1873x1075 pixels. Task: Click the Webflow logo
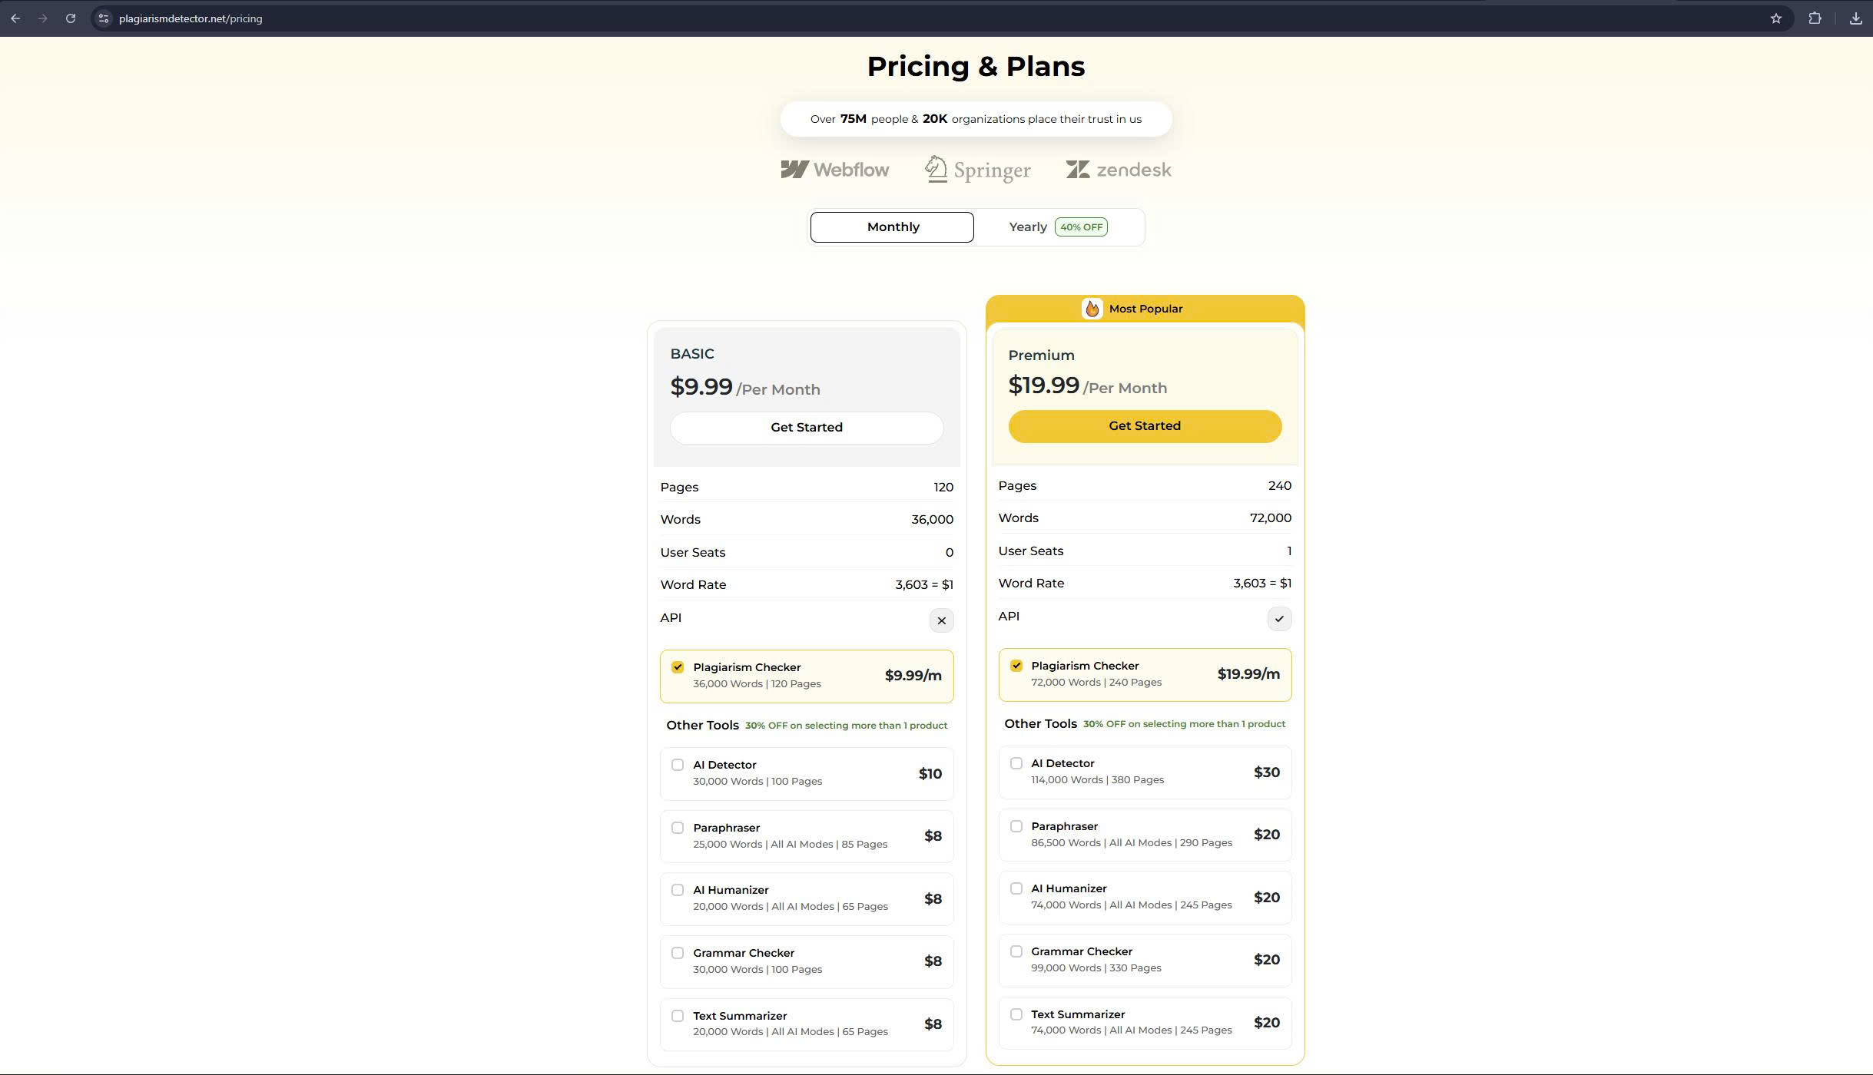[x=834, y=170]
